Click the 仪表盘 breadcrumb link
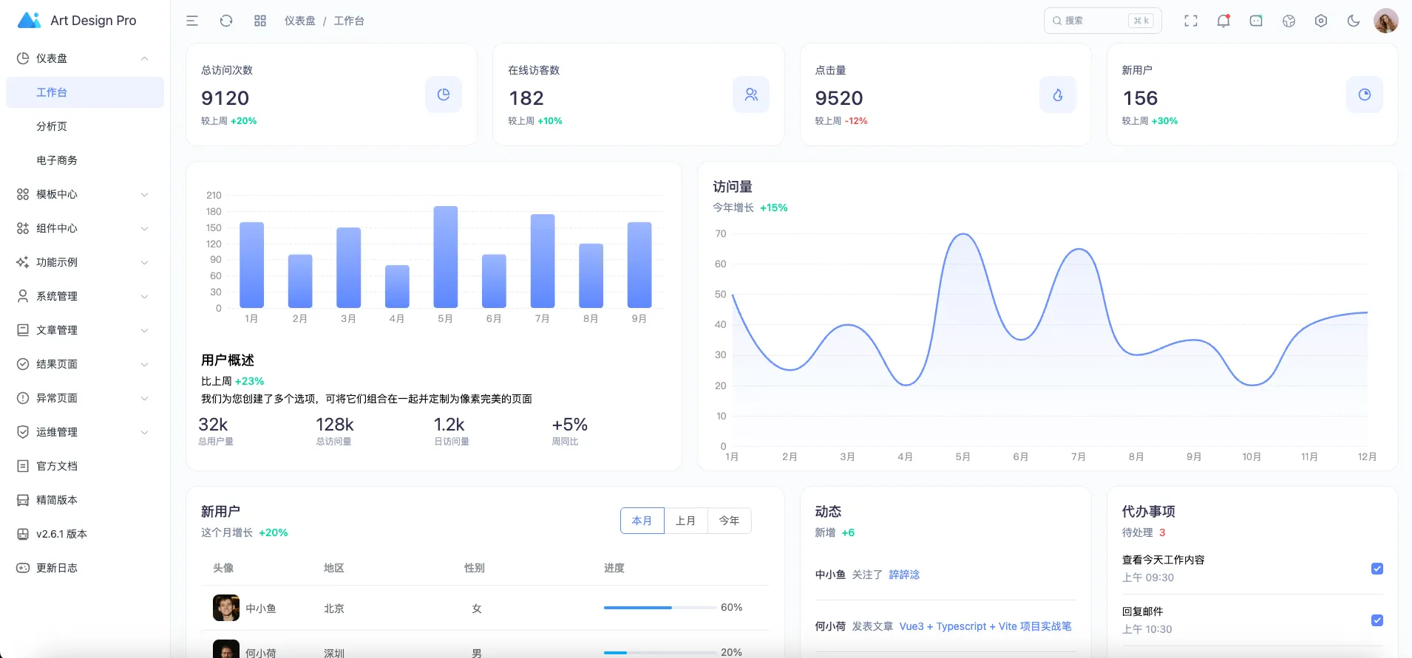The width and height of the screenshot is (1412, 658). (x=300, y=21)
